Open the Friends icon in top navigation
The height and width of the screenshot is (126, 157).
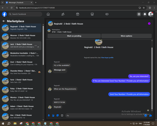pos(63,14)
